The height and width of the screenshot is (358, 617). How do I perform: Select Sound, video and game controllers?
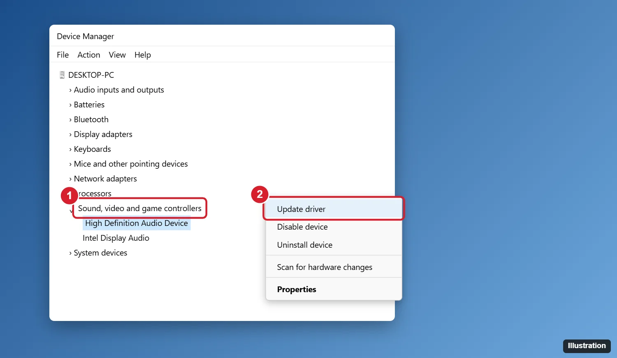click(140, 208)
